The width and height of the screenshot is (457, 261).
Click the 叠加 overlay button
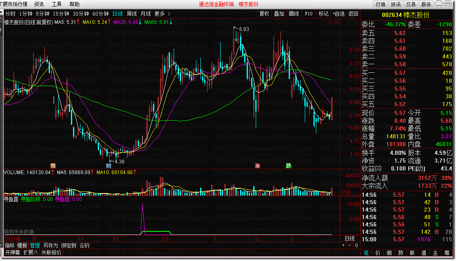point(279,14)
